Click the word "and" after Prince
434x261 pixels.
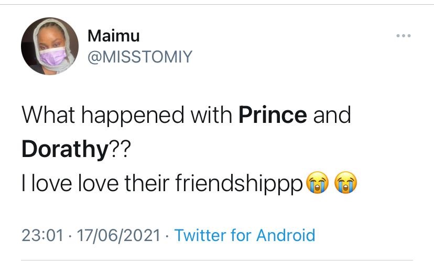[x=332, y=115]
